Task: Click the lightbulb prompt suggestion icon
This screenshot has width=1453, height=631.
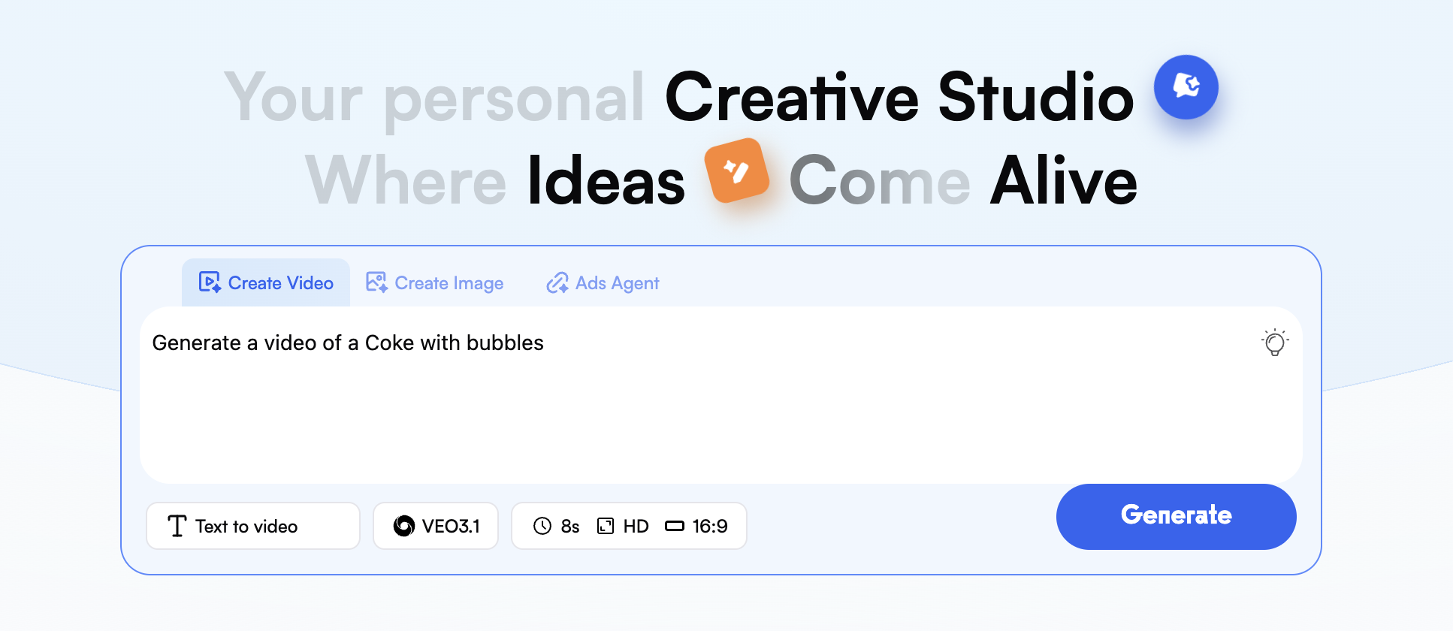Action: click(x=1275, y=343)
